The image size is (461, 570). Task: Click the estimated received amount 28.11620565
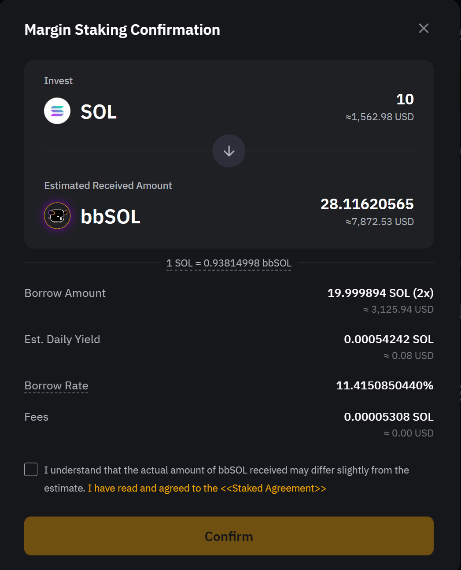point(367,204)
